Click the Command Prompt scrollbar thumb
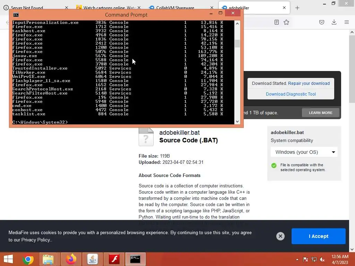355x266 pixels. 237,44
